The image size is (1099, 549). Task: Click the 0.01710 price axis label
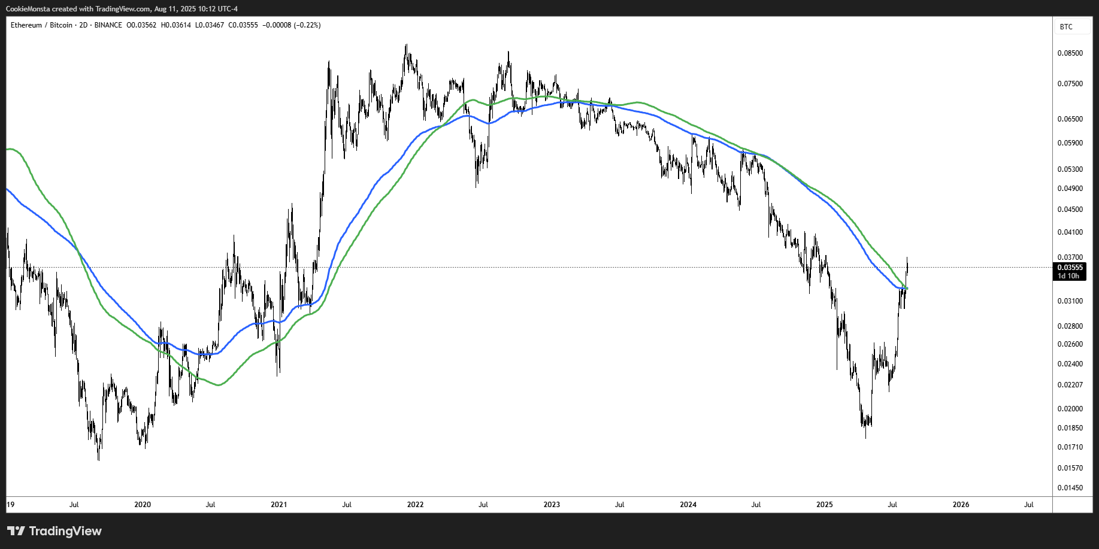(x=1070, y=447)
